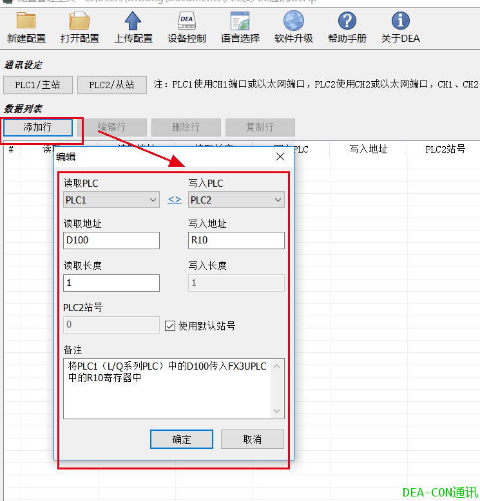The image size is (480, 501).
Task: Open PLC1/主站 communication settings
Action: tap(38, 84)
